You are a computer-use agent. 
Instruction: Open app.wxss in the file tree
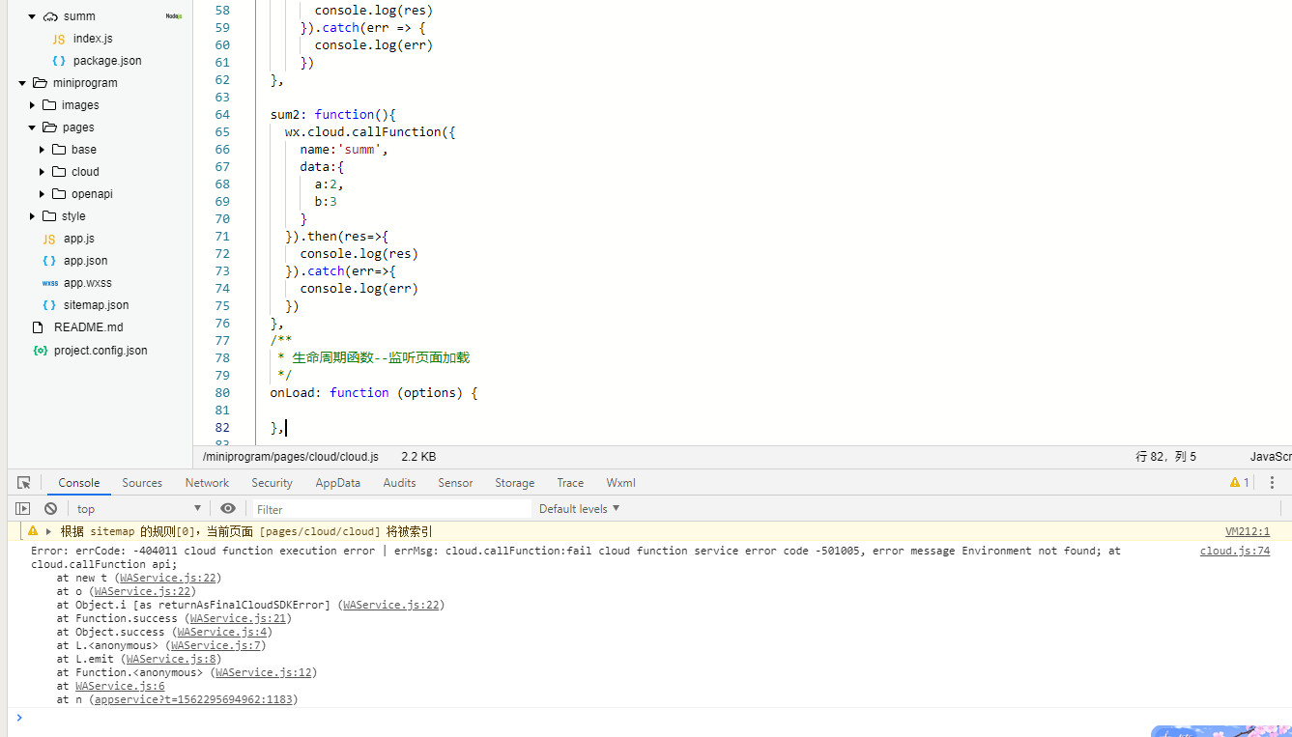[x=87, y=283]
